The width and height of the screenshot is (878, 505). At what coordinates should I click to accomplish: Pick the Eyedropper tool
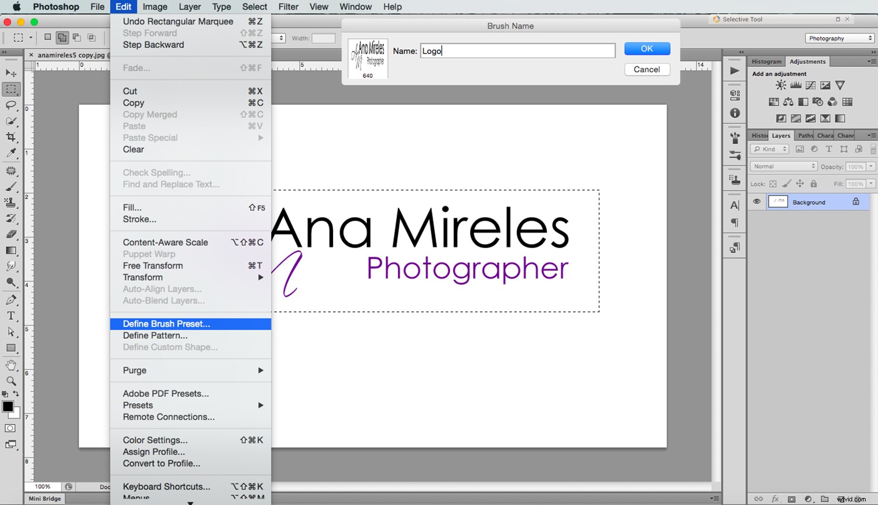pos(12,152)
